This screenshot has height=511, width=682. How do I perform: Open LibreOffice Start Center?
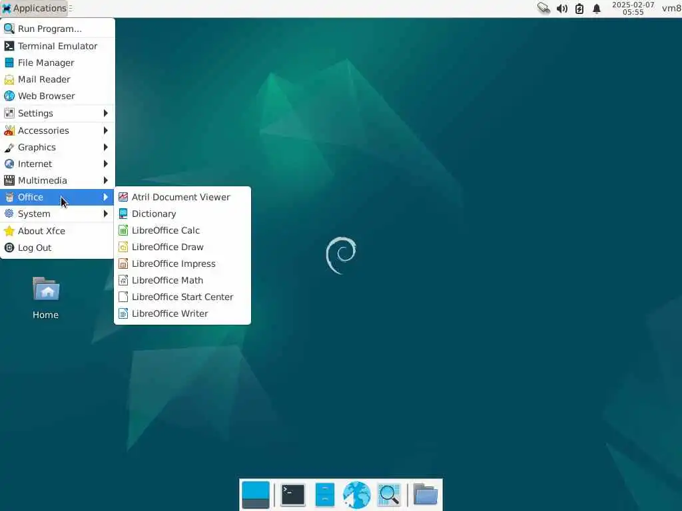[182, 297]
